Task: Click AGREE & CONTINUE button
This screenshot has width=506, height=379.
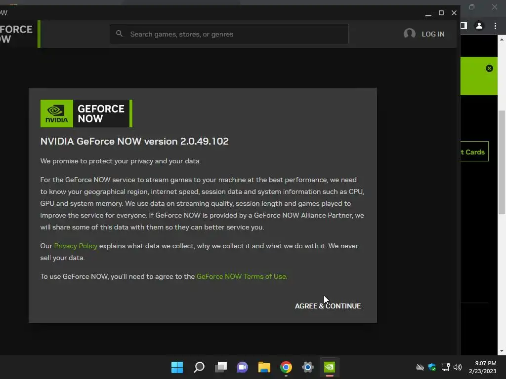Action: (328, 306)
